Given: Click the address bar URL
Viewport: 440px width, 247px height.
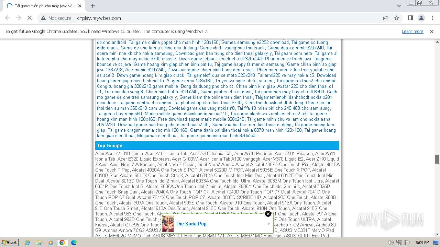Looking at the screenshot, I should (99, 18).
